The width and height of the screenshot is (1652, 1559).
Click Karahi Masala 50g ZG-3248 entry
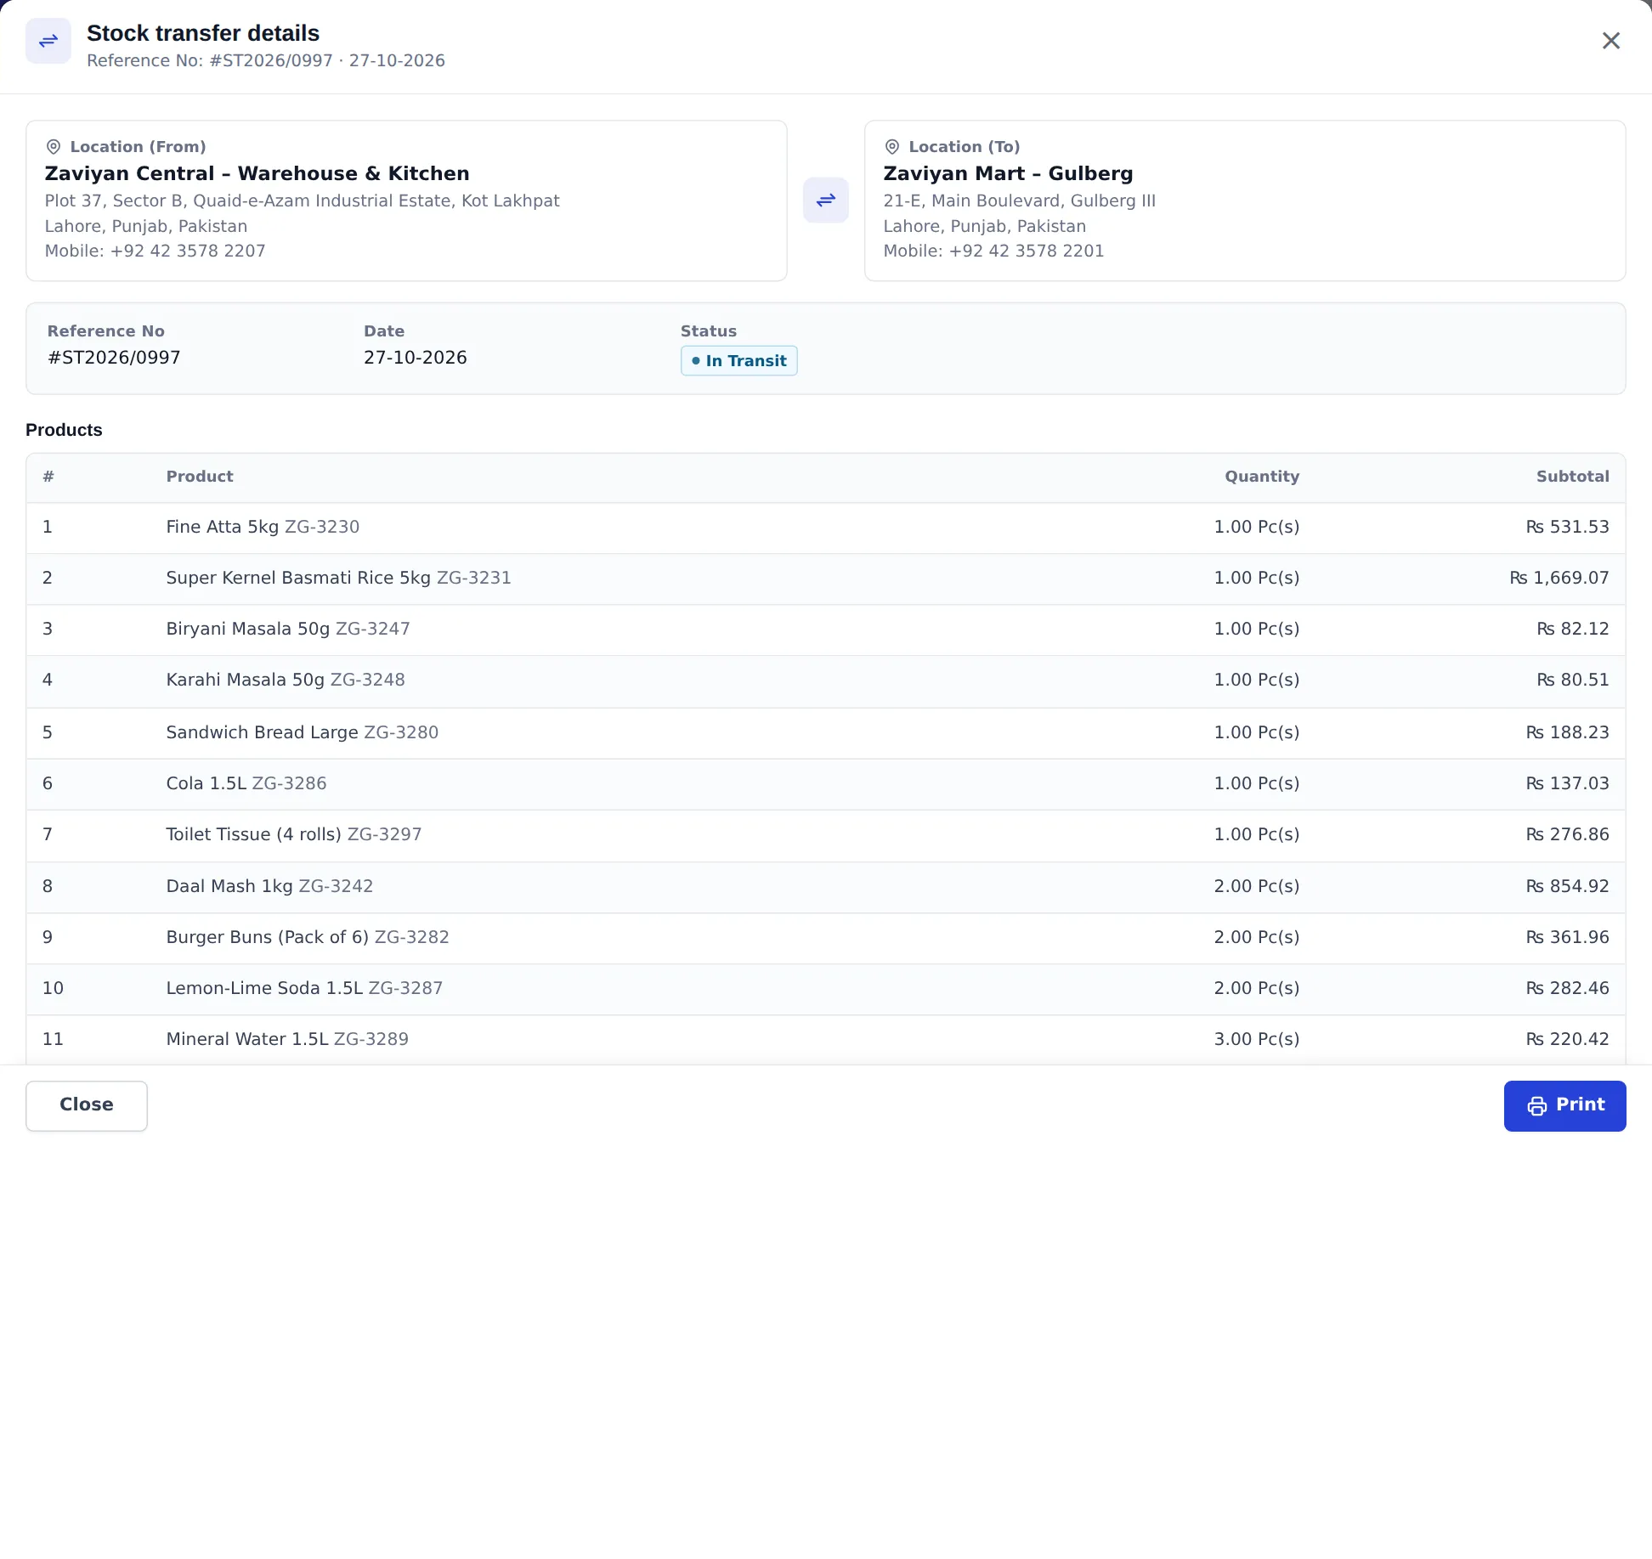(286, 680)
